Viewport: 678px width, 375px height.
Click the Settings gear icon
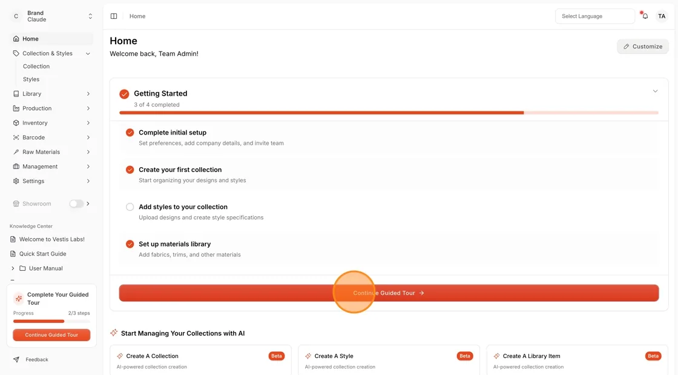tap(16, 181)
